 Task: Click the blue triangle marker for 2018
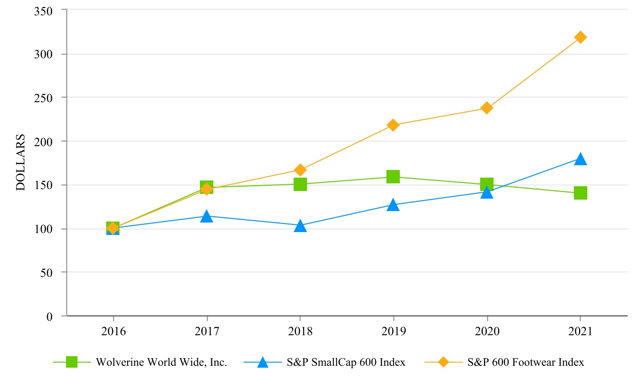tap(300, 226)
